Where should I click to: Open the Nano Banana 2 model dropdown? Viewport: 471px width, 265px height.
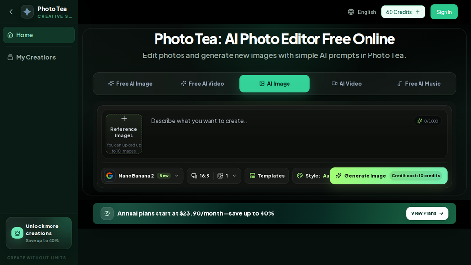coord(142,176)
